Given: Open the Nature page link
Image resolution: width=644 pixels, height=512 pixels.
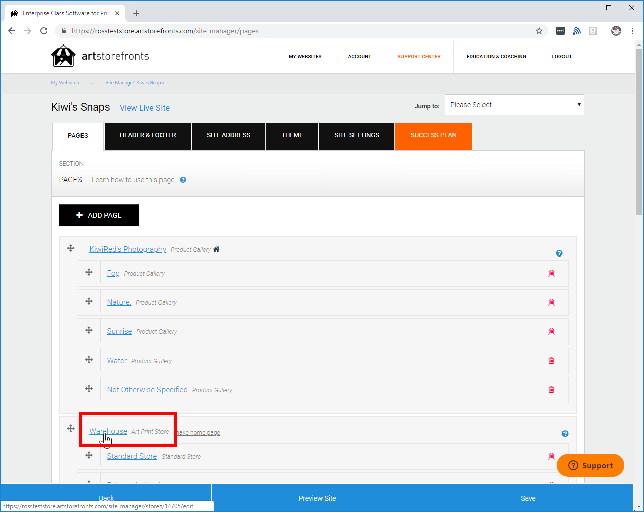Looking at the screenshot, I should [119, 302].
